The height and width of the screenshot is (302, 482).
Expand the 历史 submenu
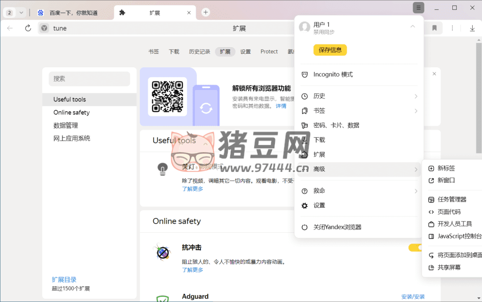click(x=416, y=96)
